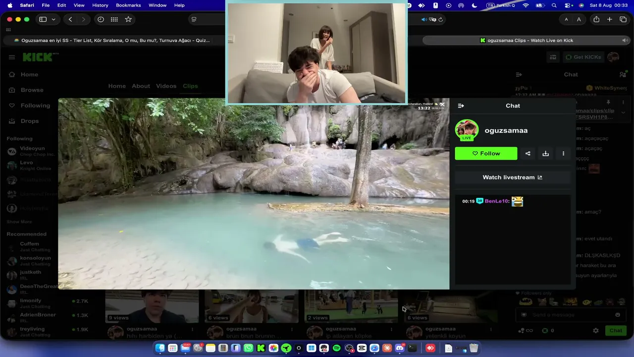The image size is (634, 357).
Task: Toggle Safari sidebar button
Action: (43, 19)
